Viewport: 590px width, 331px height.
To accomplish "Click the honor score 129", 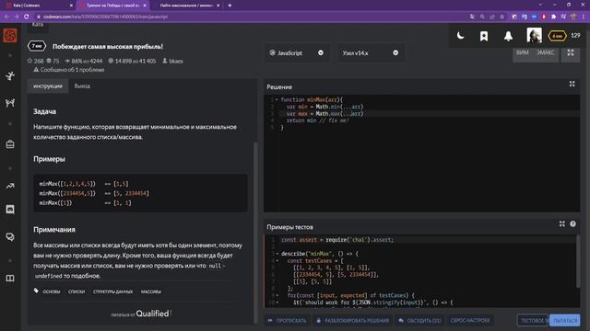I will 575,36.
